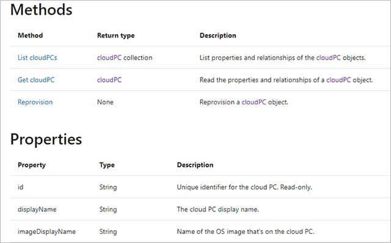Image resolution: width=391 pixels, height=243 pixels.
Task: Click cloudPC return type link in Get cloudPC row
Action: pos(109,80)
